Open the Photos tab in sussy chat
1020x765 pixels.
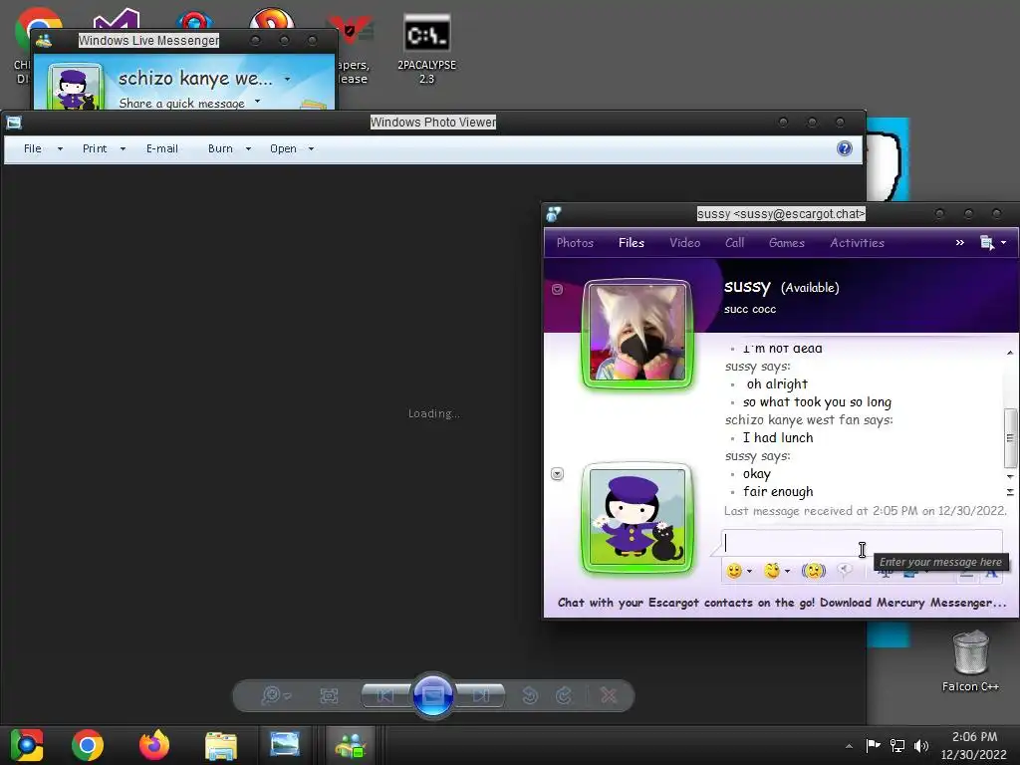tap(575, 243)
